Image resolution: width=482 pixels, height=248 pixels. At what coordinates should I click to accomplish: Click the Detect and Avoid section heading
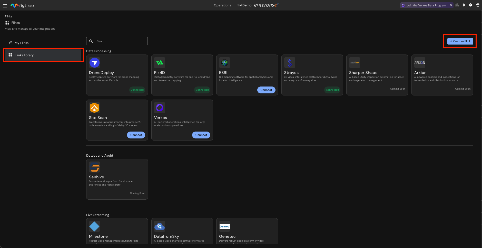click(100, 156)
